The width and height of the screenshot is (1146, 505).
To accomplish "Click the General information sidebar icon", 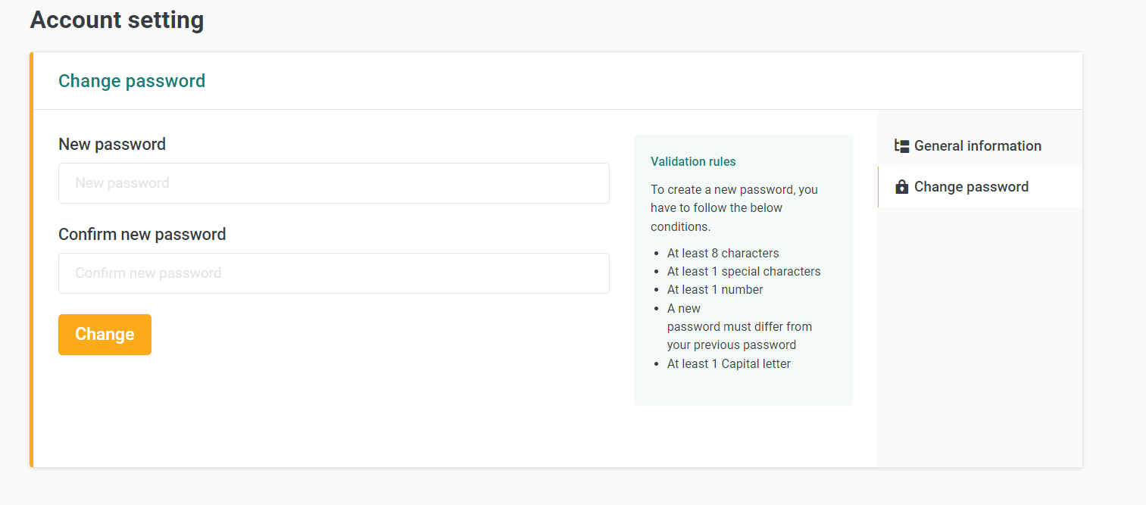I will point(901,146).
